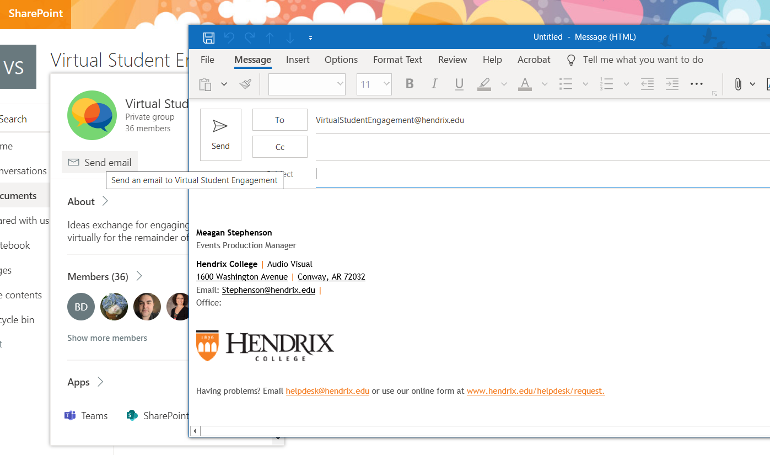Attach a file with the paperclip icon
The width and height of the screenshot is (770, 455).
pyautogui.click(x=738, y=84)
